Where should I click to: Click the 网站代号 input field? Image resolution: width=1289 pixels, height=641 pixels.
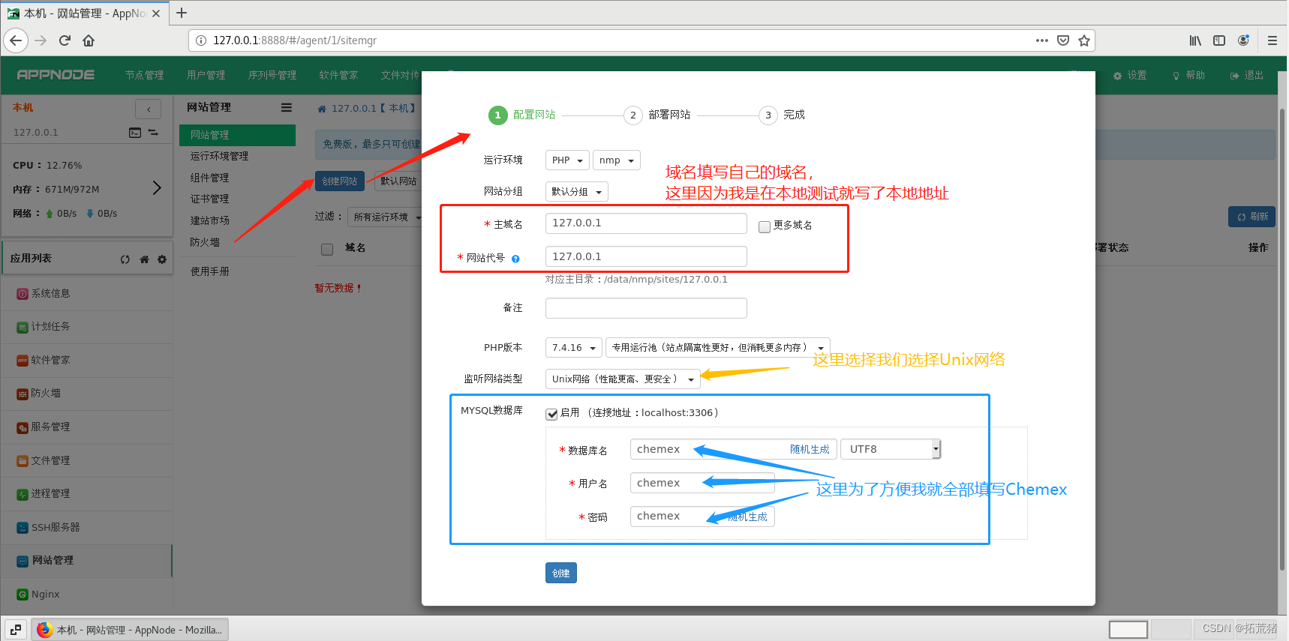646,256
